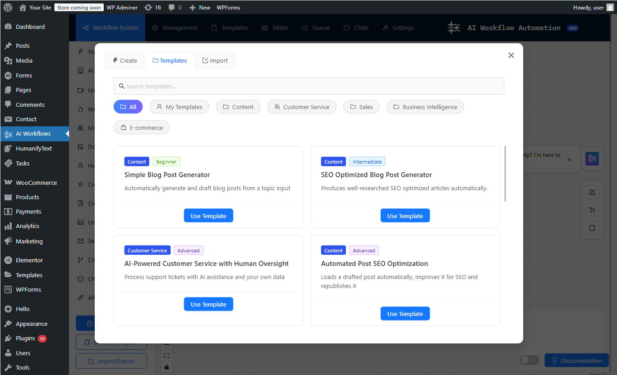Viewport: 617px width, 375px height.
Task: Open HumanifyText in the sidebar
Action: (x=34, y=148)
